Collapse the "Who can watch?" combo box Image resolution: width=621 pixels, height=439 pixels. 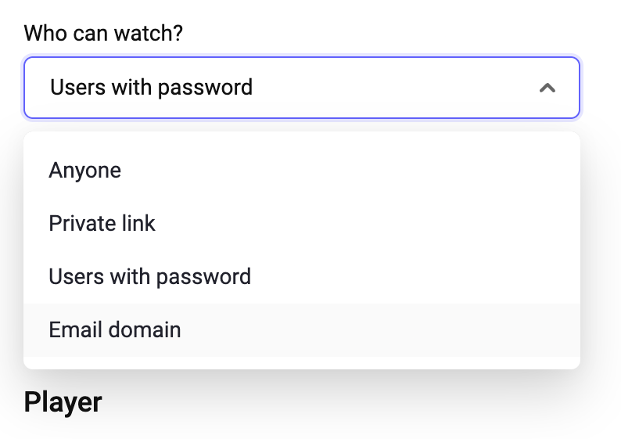(x=547, y=88)
